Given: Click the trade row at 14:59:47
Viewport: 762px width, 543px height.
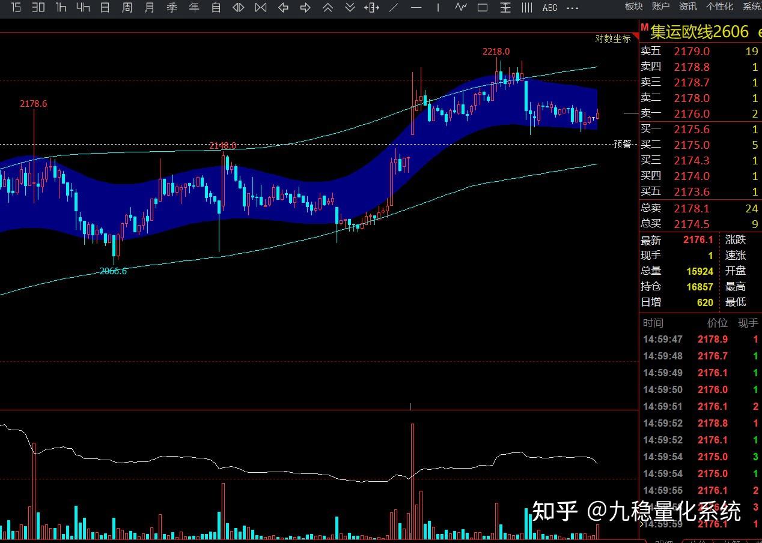Looking at the screenshot, I should [700, 339].
